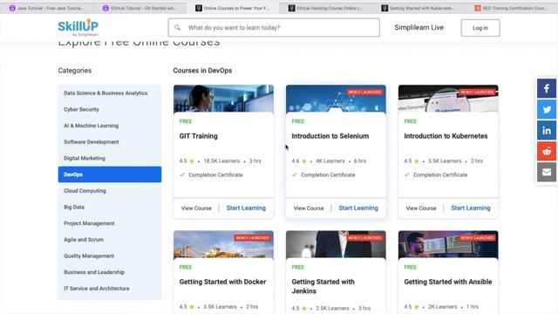
Task: Click the Introduction to Kubernetes title
Action: pyautogui.click(x=446, y=136)
